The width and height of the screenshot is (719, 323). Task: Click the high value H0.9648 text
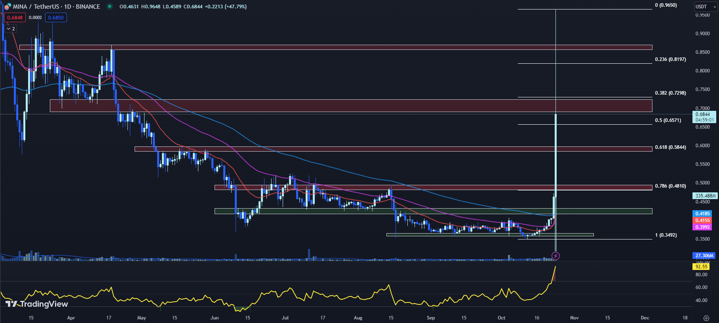point(151,7)
